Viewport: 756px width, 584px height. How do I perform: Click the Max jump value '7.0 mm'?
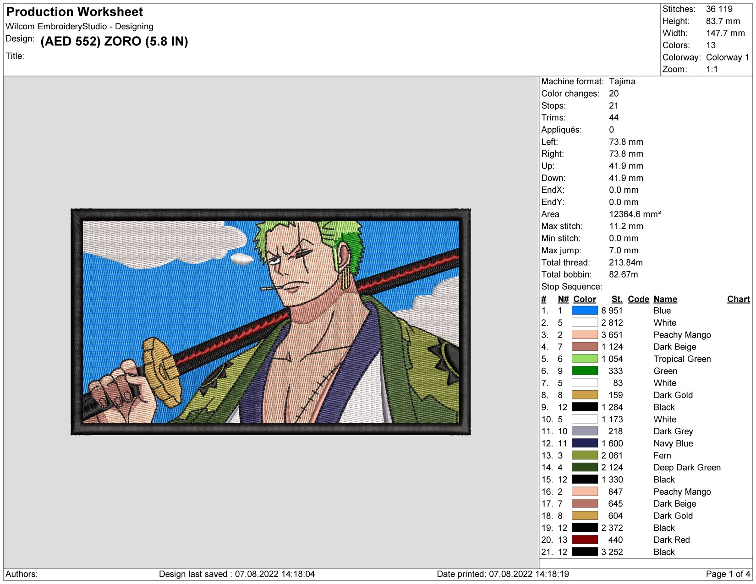pos(623,251)
